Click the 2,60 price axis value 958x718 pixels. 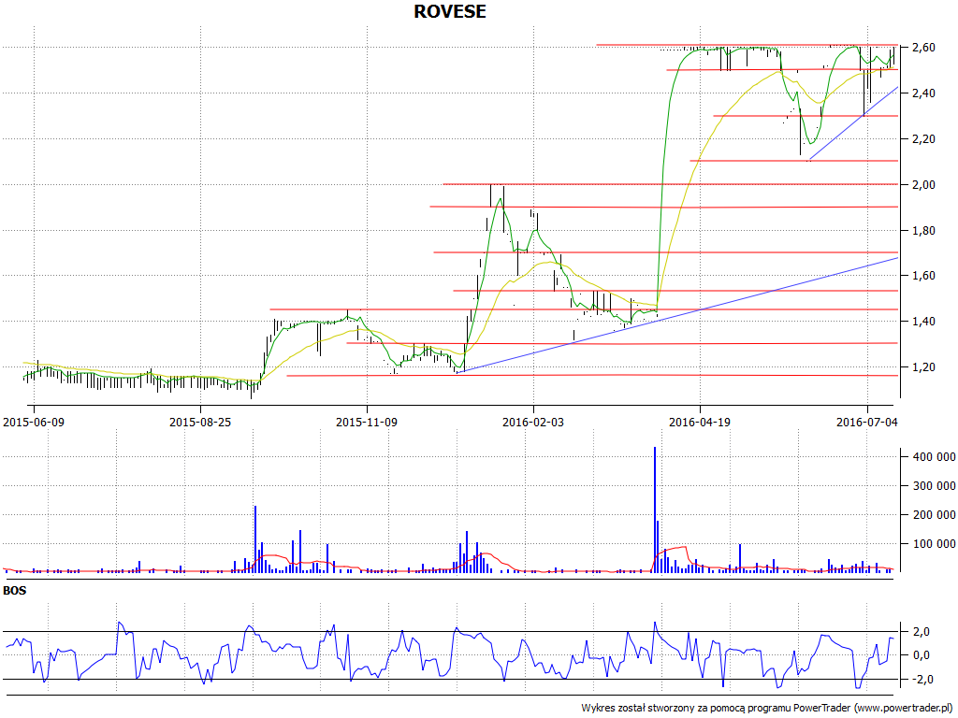(x=923, y=48)
